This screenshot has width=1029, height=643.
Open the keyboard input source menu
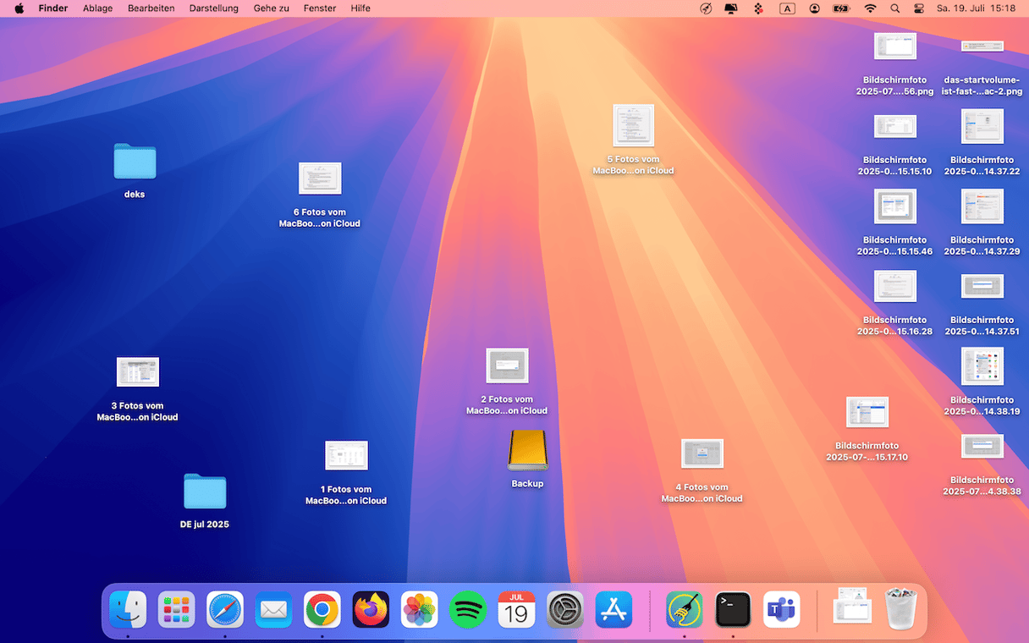click(787, 8)
